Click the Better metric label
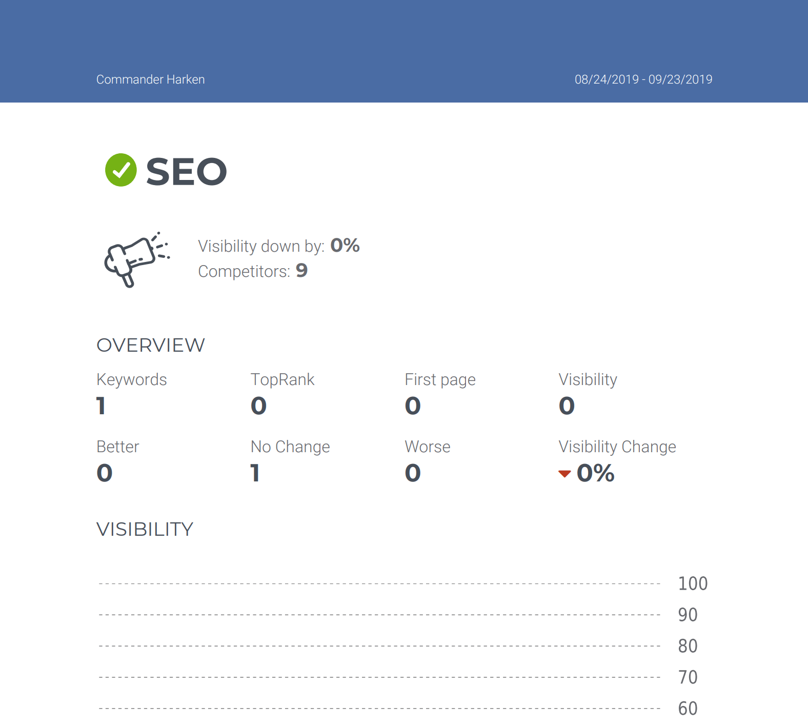Viewport: 808px width, 727px height. (x=117, y=447)
